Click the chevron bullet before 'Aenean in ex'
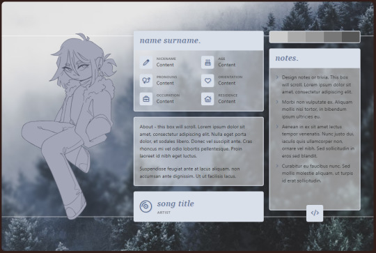Screen dimensions: 376x253 pyautogui.click(x=277, y=127)
